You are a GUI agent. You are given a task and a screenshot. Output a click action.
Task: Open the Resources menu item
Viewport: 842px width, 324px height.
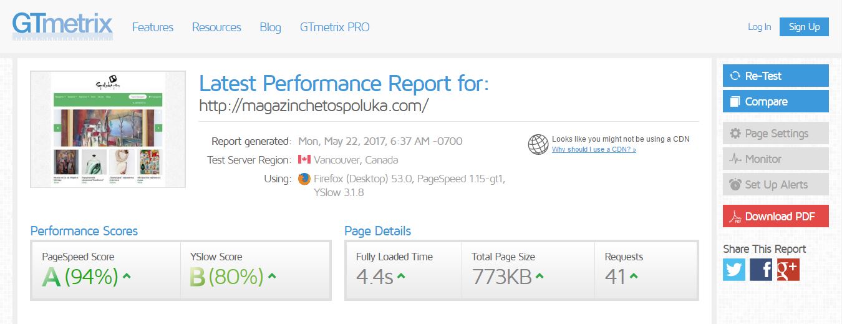[216, 27]
